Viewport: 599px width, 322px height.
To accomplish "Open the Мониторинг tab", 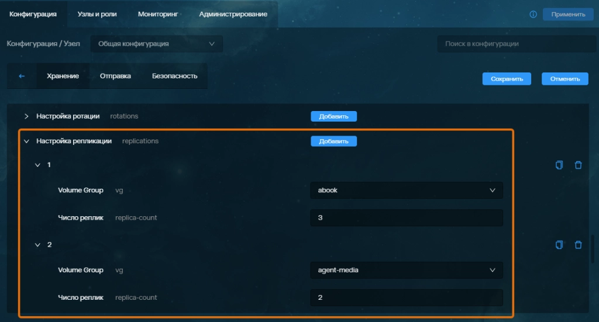I will pos(158,14).
